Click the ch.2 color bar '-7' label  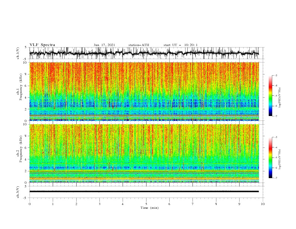(276, 178)
